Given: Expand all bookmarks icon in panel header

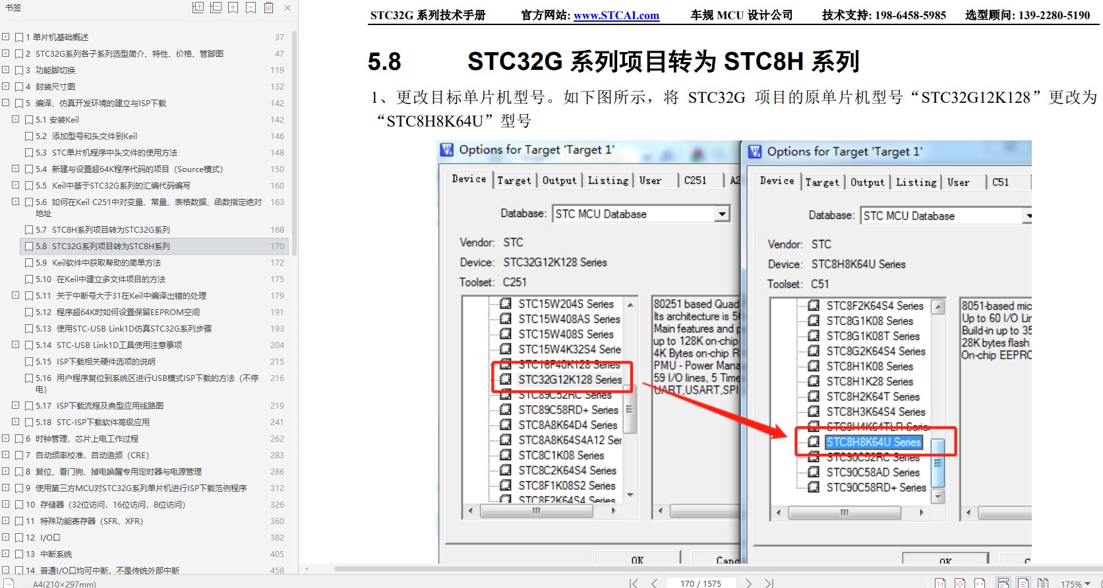Looking at the screenshot, I should coord(198,7).
